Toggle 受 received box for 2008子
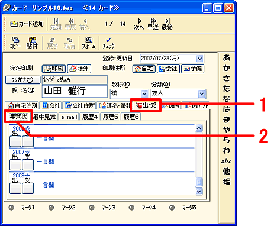Screen dimensions: 274x226 pos(28,188)
